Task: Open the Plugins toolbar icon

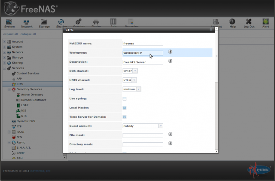Action: pos(96,23)
